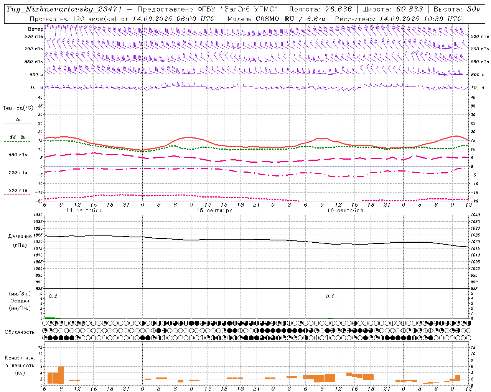491x392 pixels.
Task: Click the '0.4' precipitation value
Action: pos(53,297)
